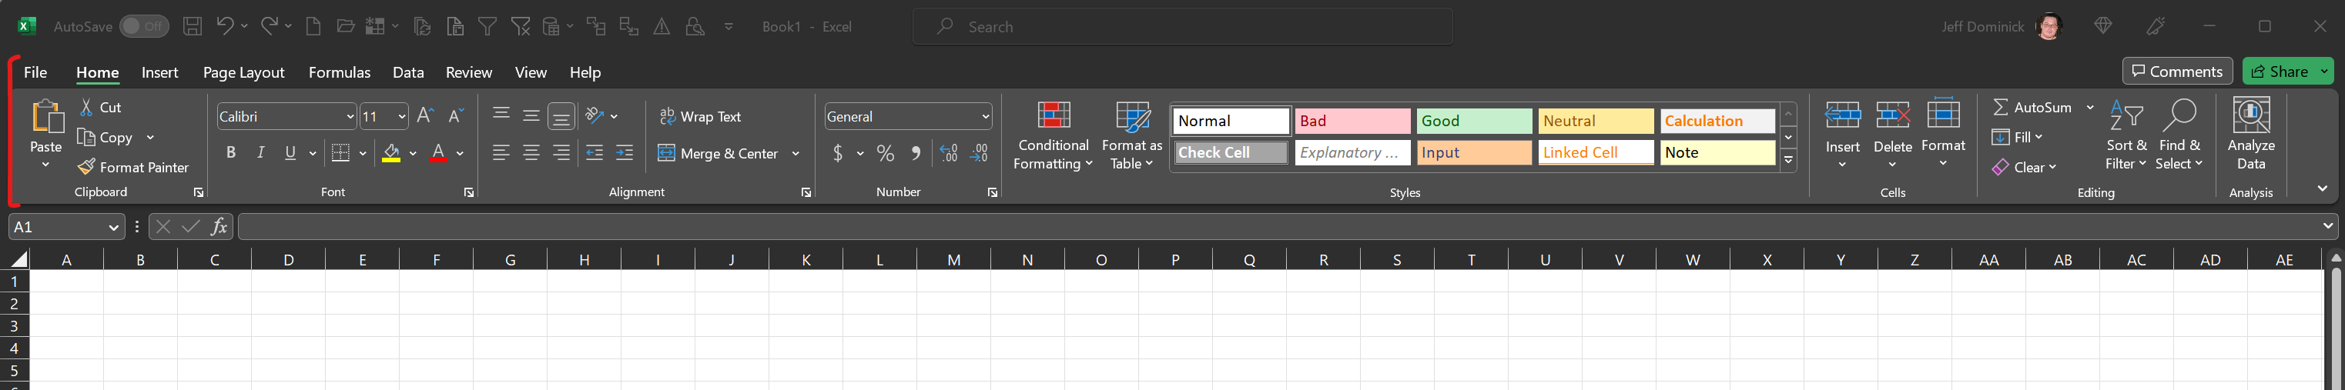The height and width of the screenshot is (390, 2345).
Task: Toggle Italic formatting
Action: point(260,153)
